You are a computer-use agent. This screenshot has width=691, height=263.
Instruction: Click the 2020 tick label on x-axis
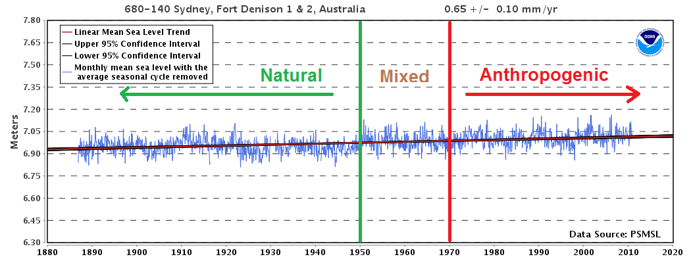pos(673,252)
